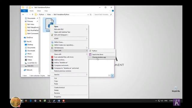Select Data (D:) drive in navigation pane
This screenshot has width=192, height=108.
coord(30,66)
